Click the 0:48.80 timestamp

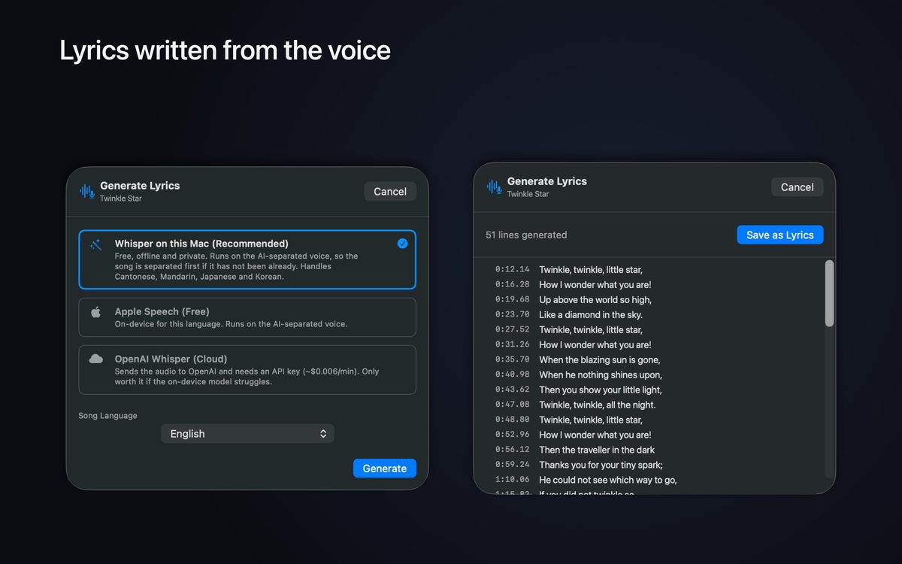tap(513, 420)
